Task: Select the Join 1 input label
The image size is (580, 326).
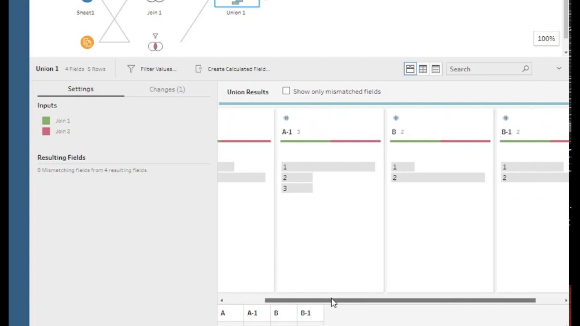Action: pyautogui.click(x=63, y=120)
